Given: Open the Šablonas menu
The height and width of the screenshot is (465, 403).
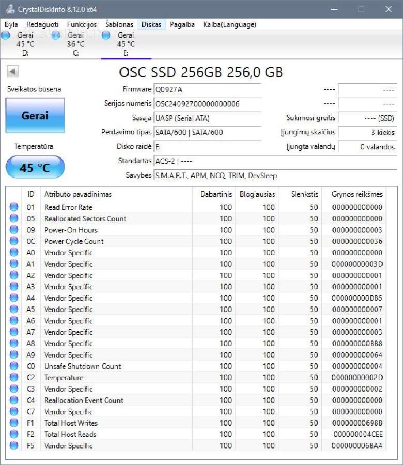Looking at the screenshot, I should 119,24.
